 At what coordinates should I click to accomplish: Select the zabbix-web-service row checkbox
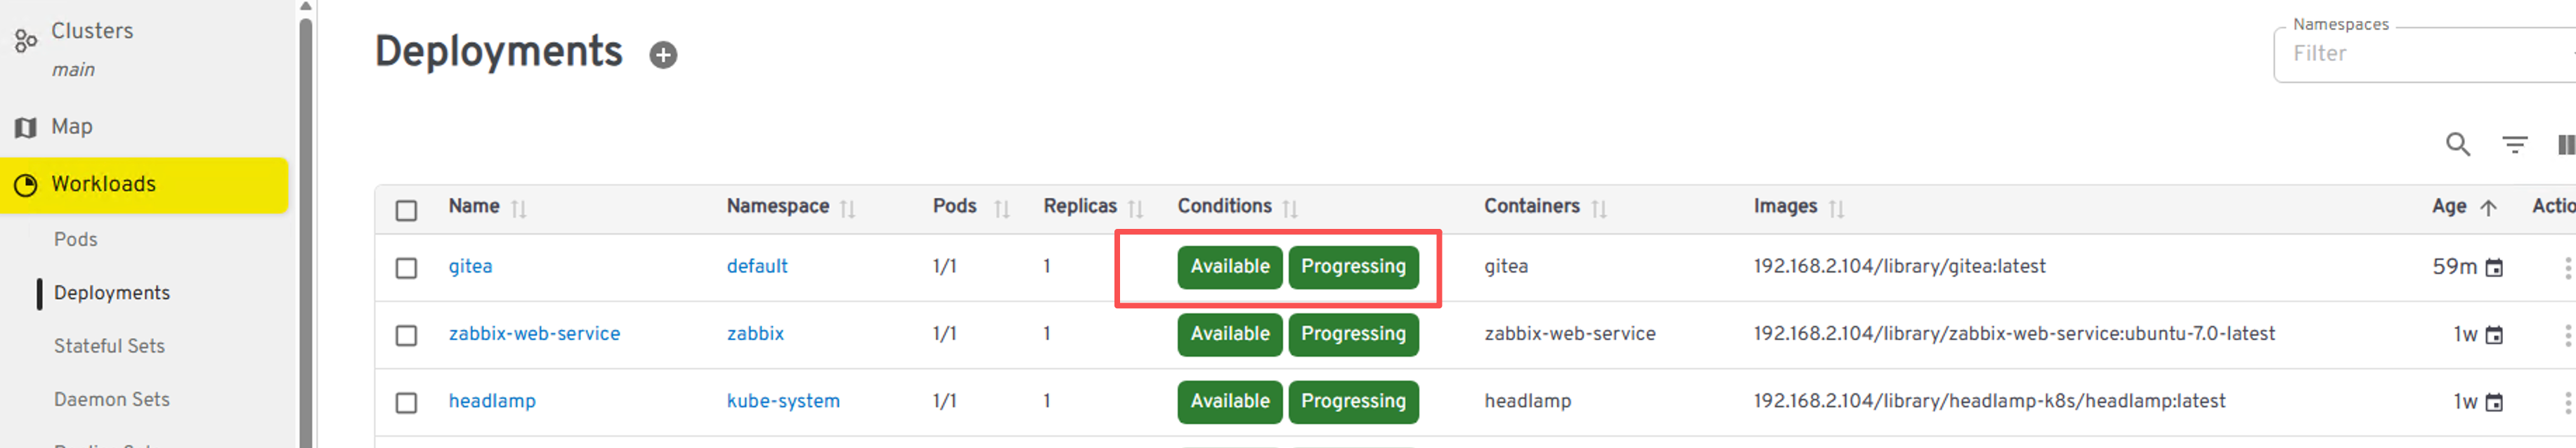point(406,335)
